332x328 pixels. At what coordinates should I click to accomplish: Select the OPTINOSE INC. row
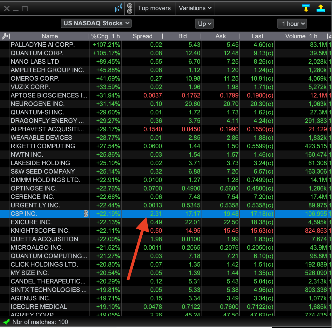166,189
